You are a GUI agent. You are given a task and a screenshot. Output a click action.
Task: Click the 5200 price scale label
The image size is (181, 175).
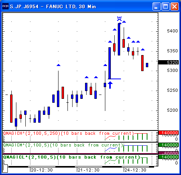point(172,110)
